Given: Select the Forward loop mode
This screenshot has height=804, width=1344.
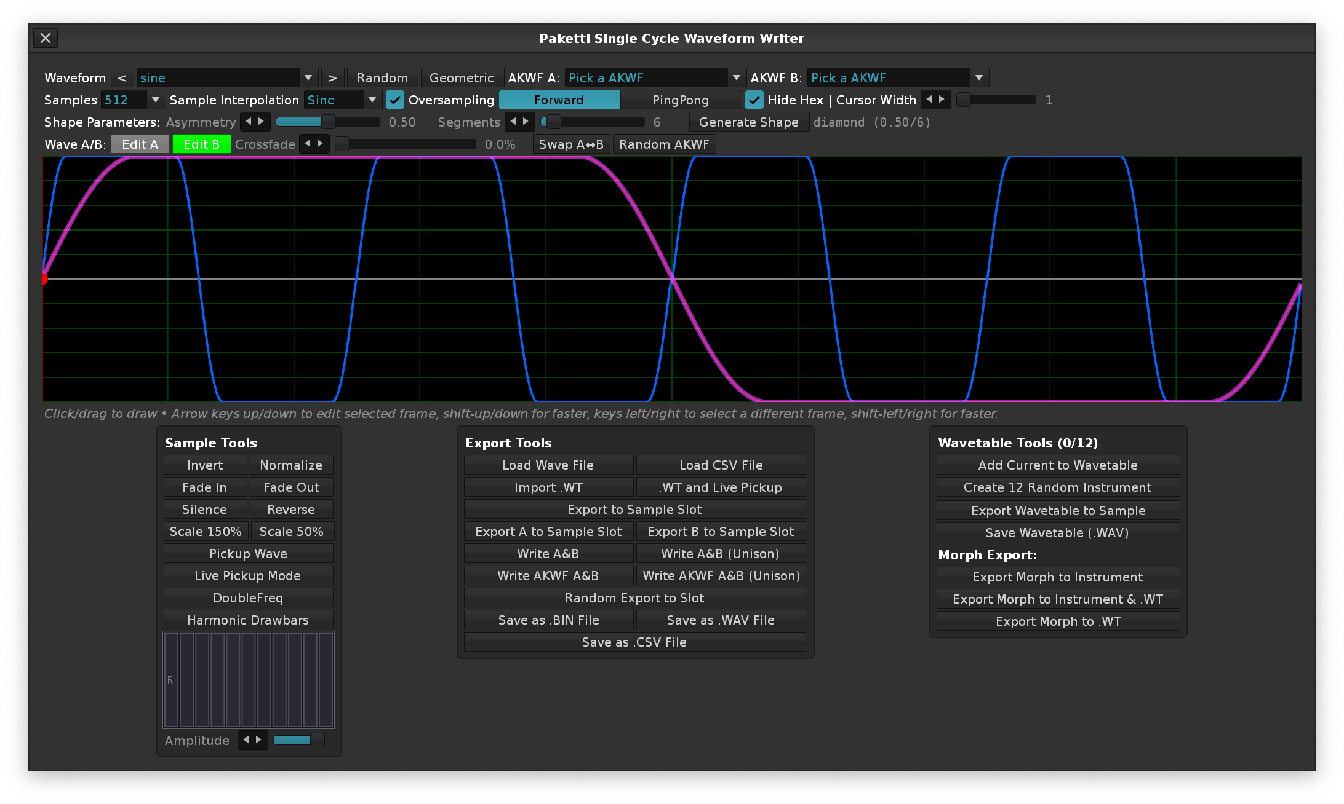Looking at the screenshot, I should [x=559, y=100].
